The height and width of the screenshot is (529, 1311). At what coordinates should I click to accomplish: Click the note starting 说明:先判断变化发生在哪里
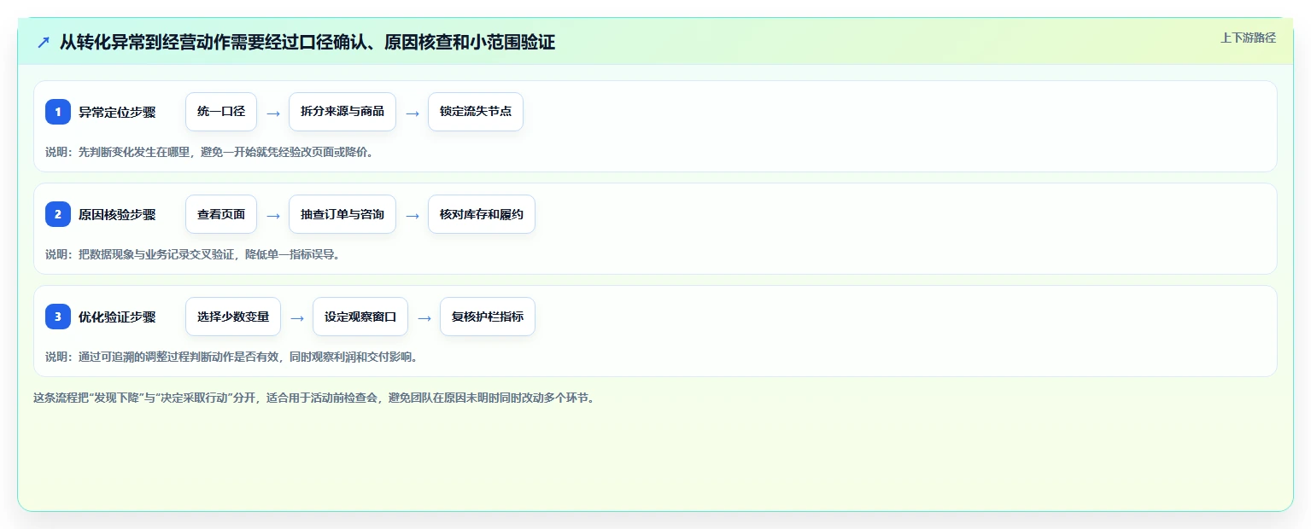[x=209, y=153]
